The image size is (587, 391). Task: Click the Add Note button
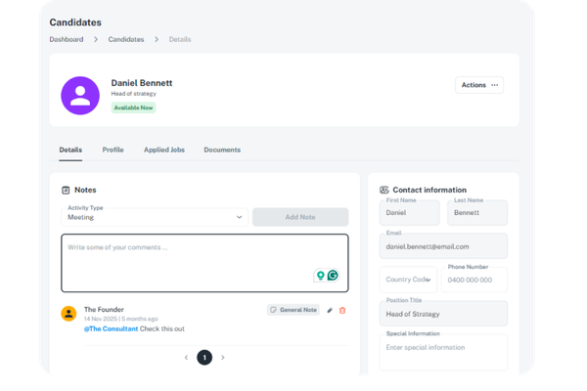[299, 217]
